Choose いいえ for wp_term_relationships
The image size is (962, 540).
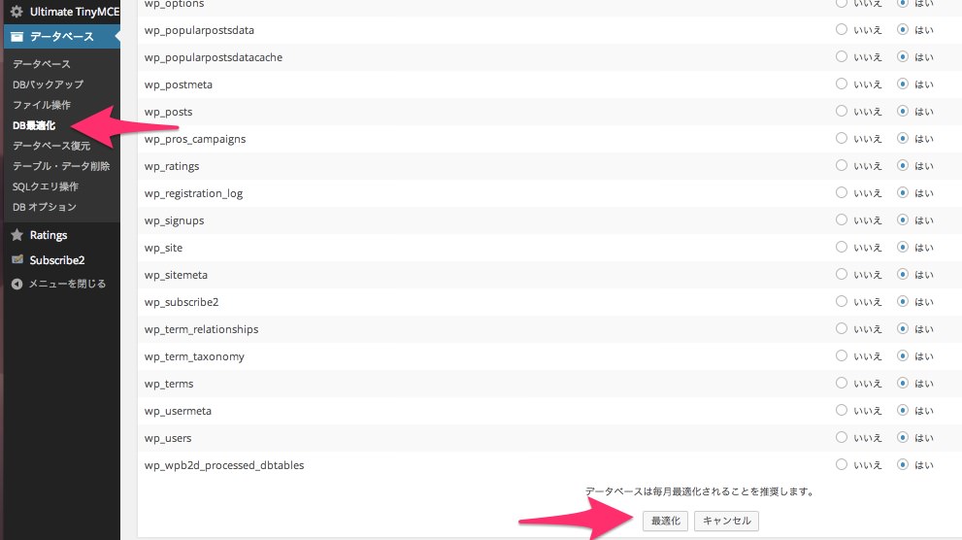(x=841, y=329)
